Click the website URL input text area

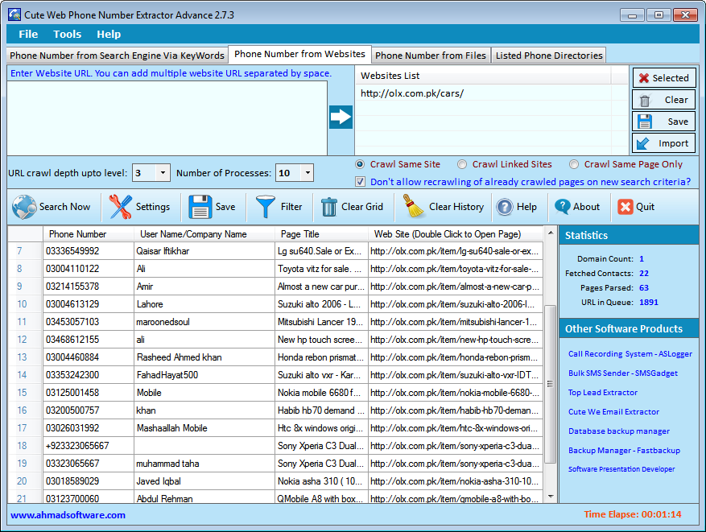(167, 118)
